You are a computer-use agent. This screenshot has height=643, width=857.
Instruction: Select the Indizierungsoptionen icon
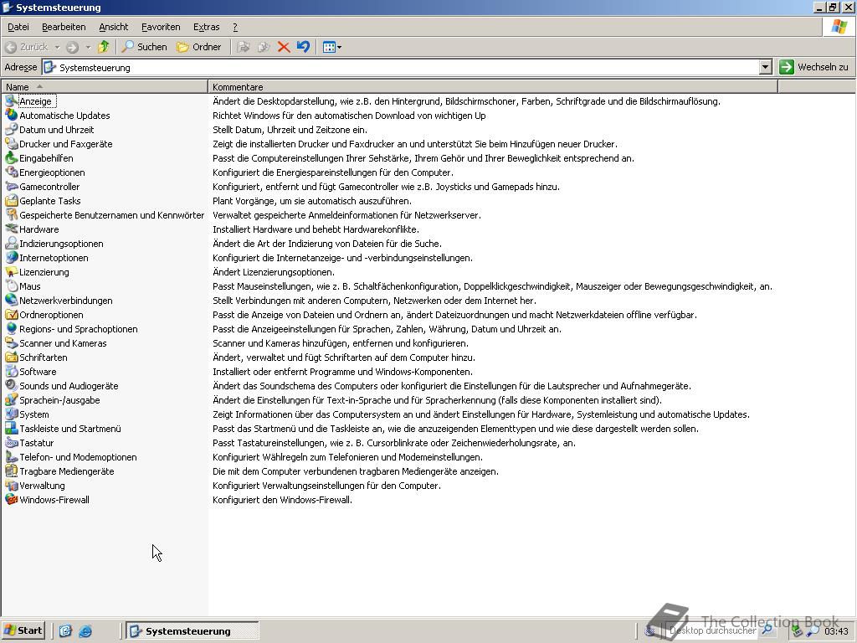12,244
